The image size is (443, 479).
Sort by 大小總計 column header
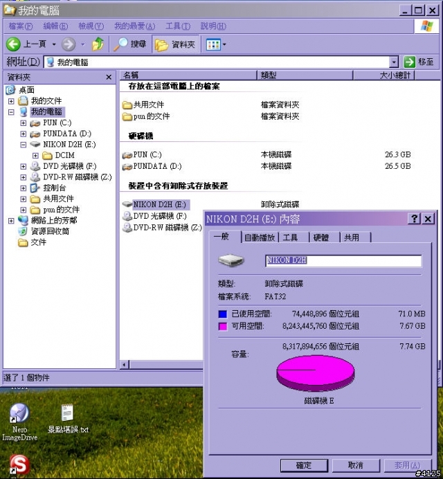click(383, 75)
